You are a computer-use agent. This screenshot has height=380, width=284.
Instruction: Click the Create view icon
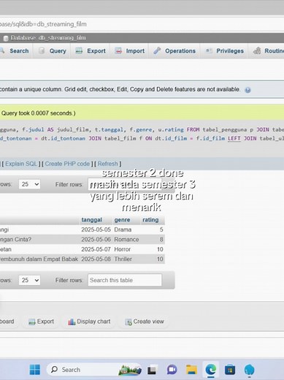128,322
